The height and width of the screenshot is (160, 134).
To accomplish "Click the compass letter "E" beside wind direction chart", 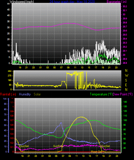I will (x=126, y=85).
